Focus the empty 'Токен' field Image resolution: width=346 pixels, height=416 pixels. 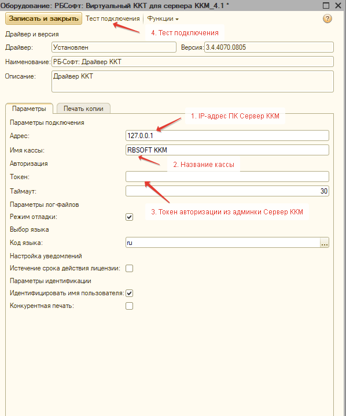tap(227, 176)
